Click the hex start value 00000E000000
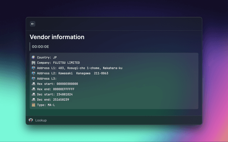The width and height of the screenshot is (228, 142). [x=67, y=84]
